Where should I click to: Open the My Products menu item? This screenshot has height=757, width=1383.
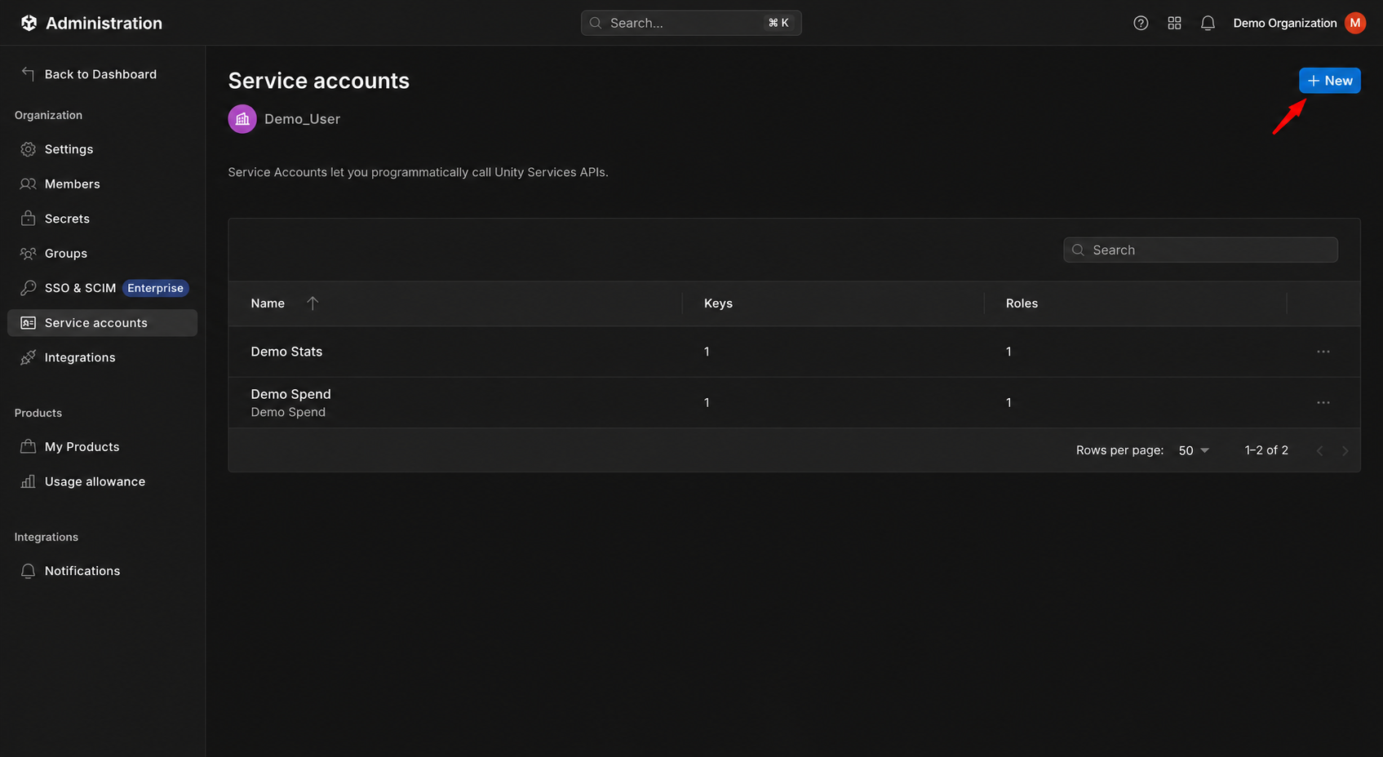[x=102, y=447]
